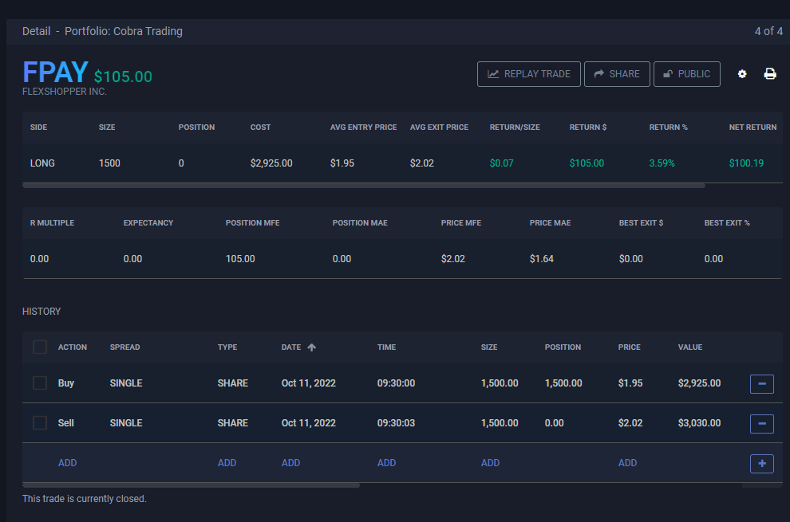Click ADD under the Date column

click(291, 463)
